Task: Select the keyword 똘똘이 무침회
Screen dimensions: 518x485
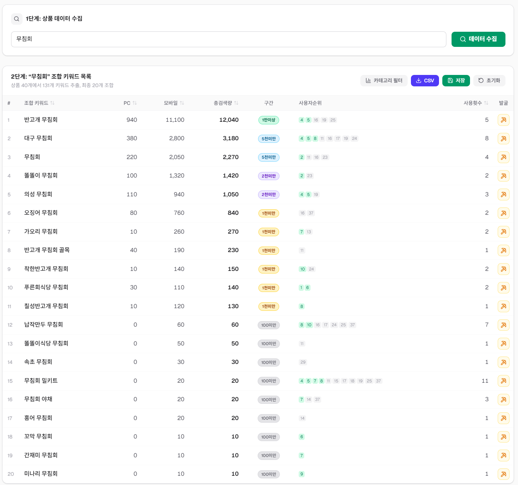Action: [x=41, y=175]
